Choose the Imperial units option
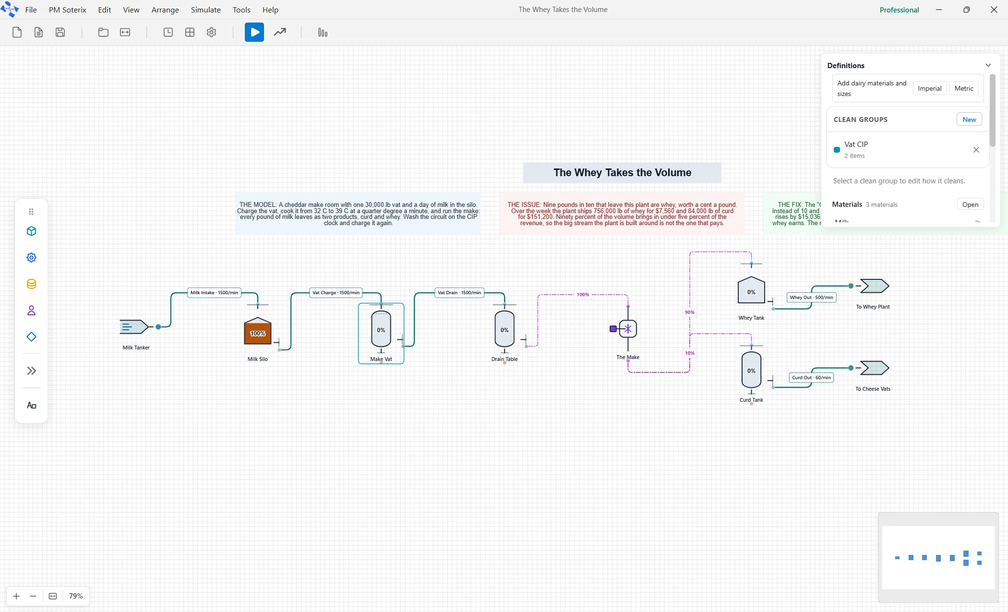Viewport: 1008px width, 612px height. pos(930,88)
